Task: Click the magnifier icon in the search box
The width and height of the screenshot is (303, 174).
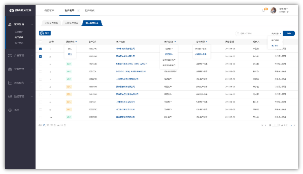Action: [238, 33]
